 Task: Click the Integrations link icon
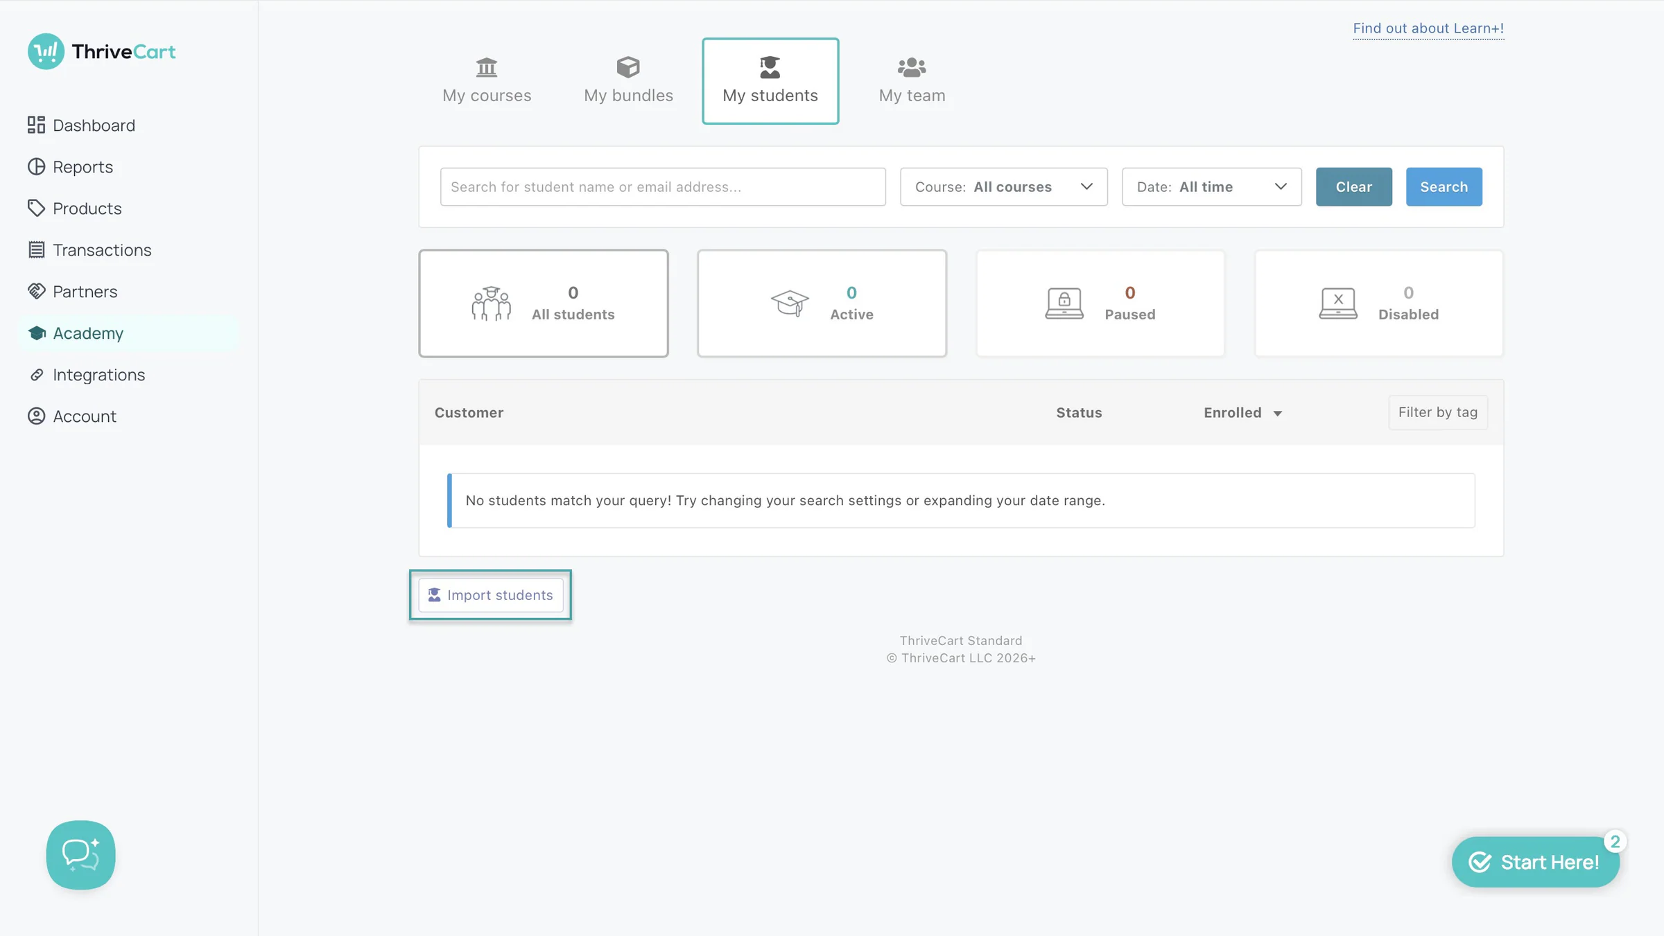click(36, 375)
